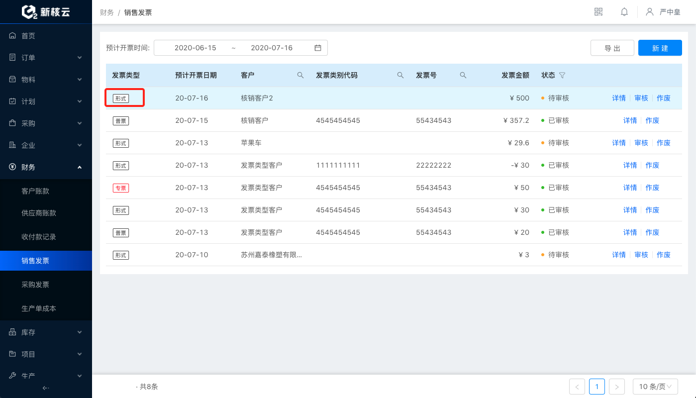Click code 1111111111 cell
The width and height of the screenshot is (696, 398).
tap(338, 165)
